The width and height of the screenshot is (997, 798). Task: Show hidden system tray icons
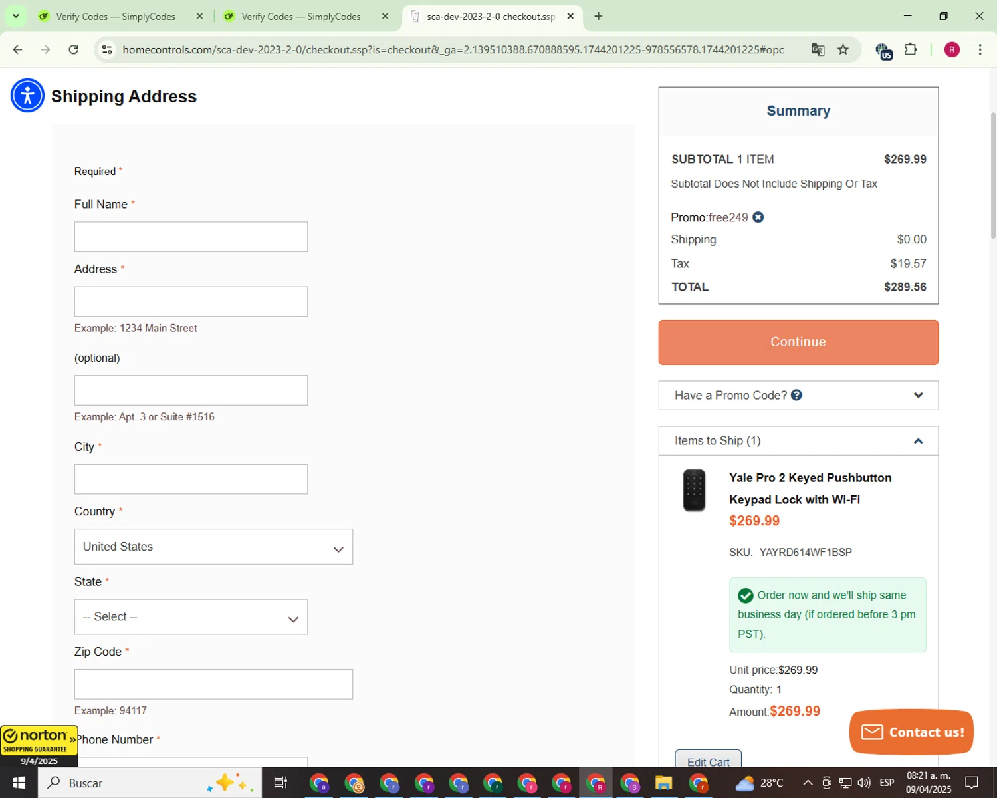coord(808,783)
